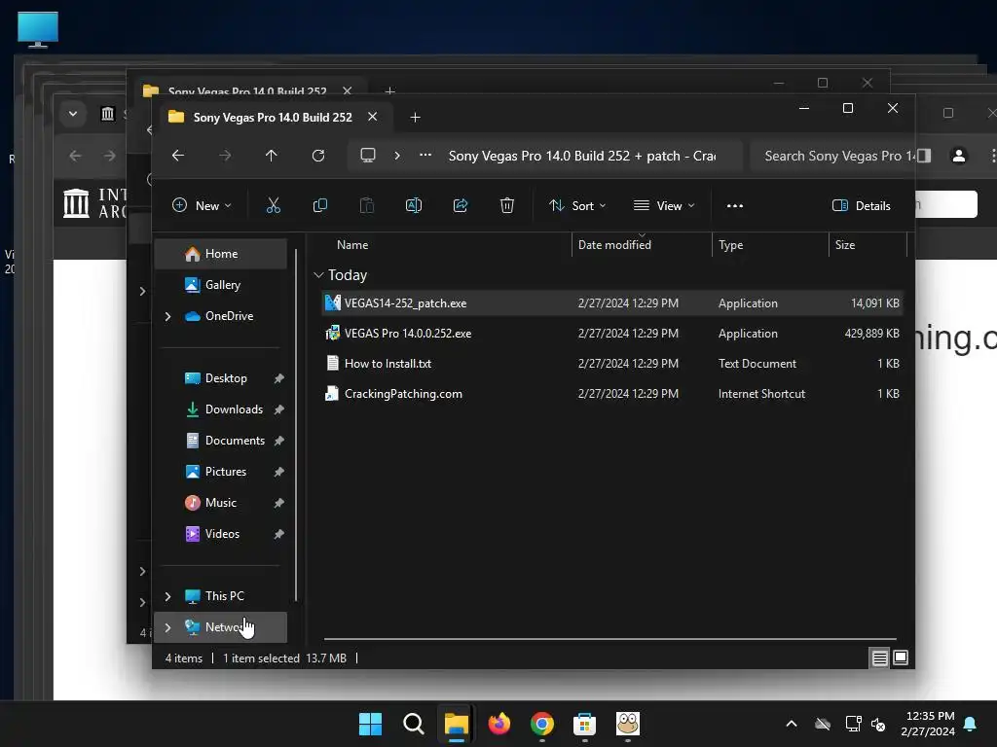Open Videos quick access folder
The image size is (997, 747).
pos(221,534)
